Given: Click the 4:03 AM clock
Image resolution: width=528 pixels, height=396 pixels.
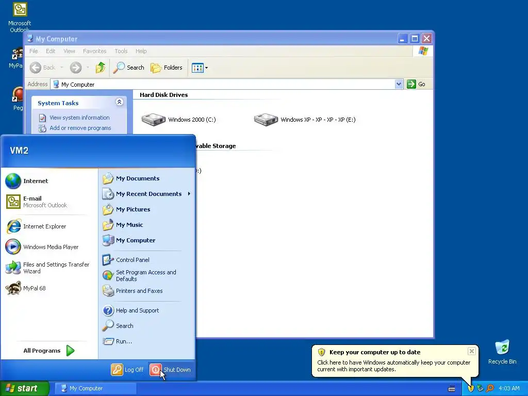Looking at the screenshot, I should [509, 388].
